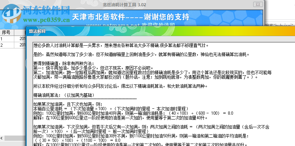Close the 北岳油耗计算工具 window
Viewport: 295px width, 146px height.
[x=258, y=4]
